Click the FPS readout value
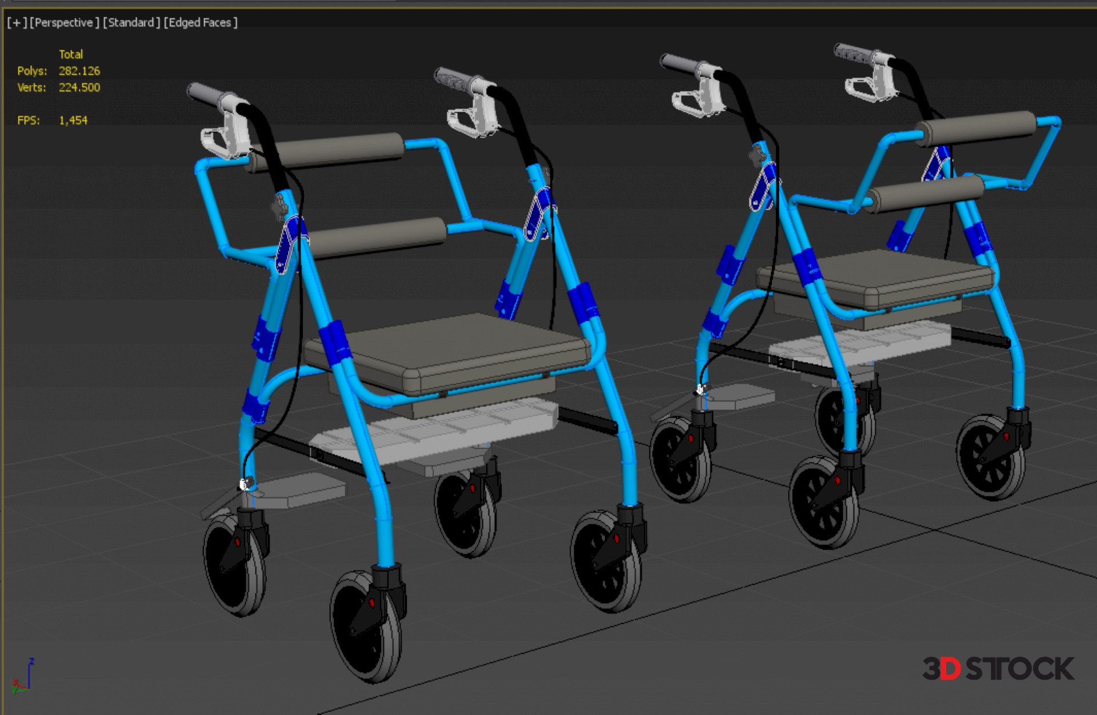 click(73, 120)
